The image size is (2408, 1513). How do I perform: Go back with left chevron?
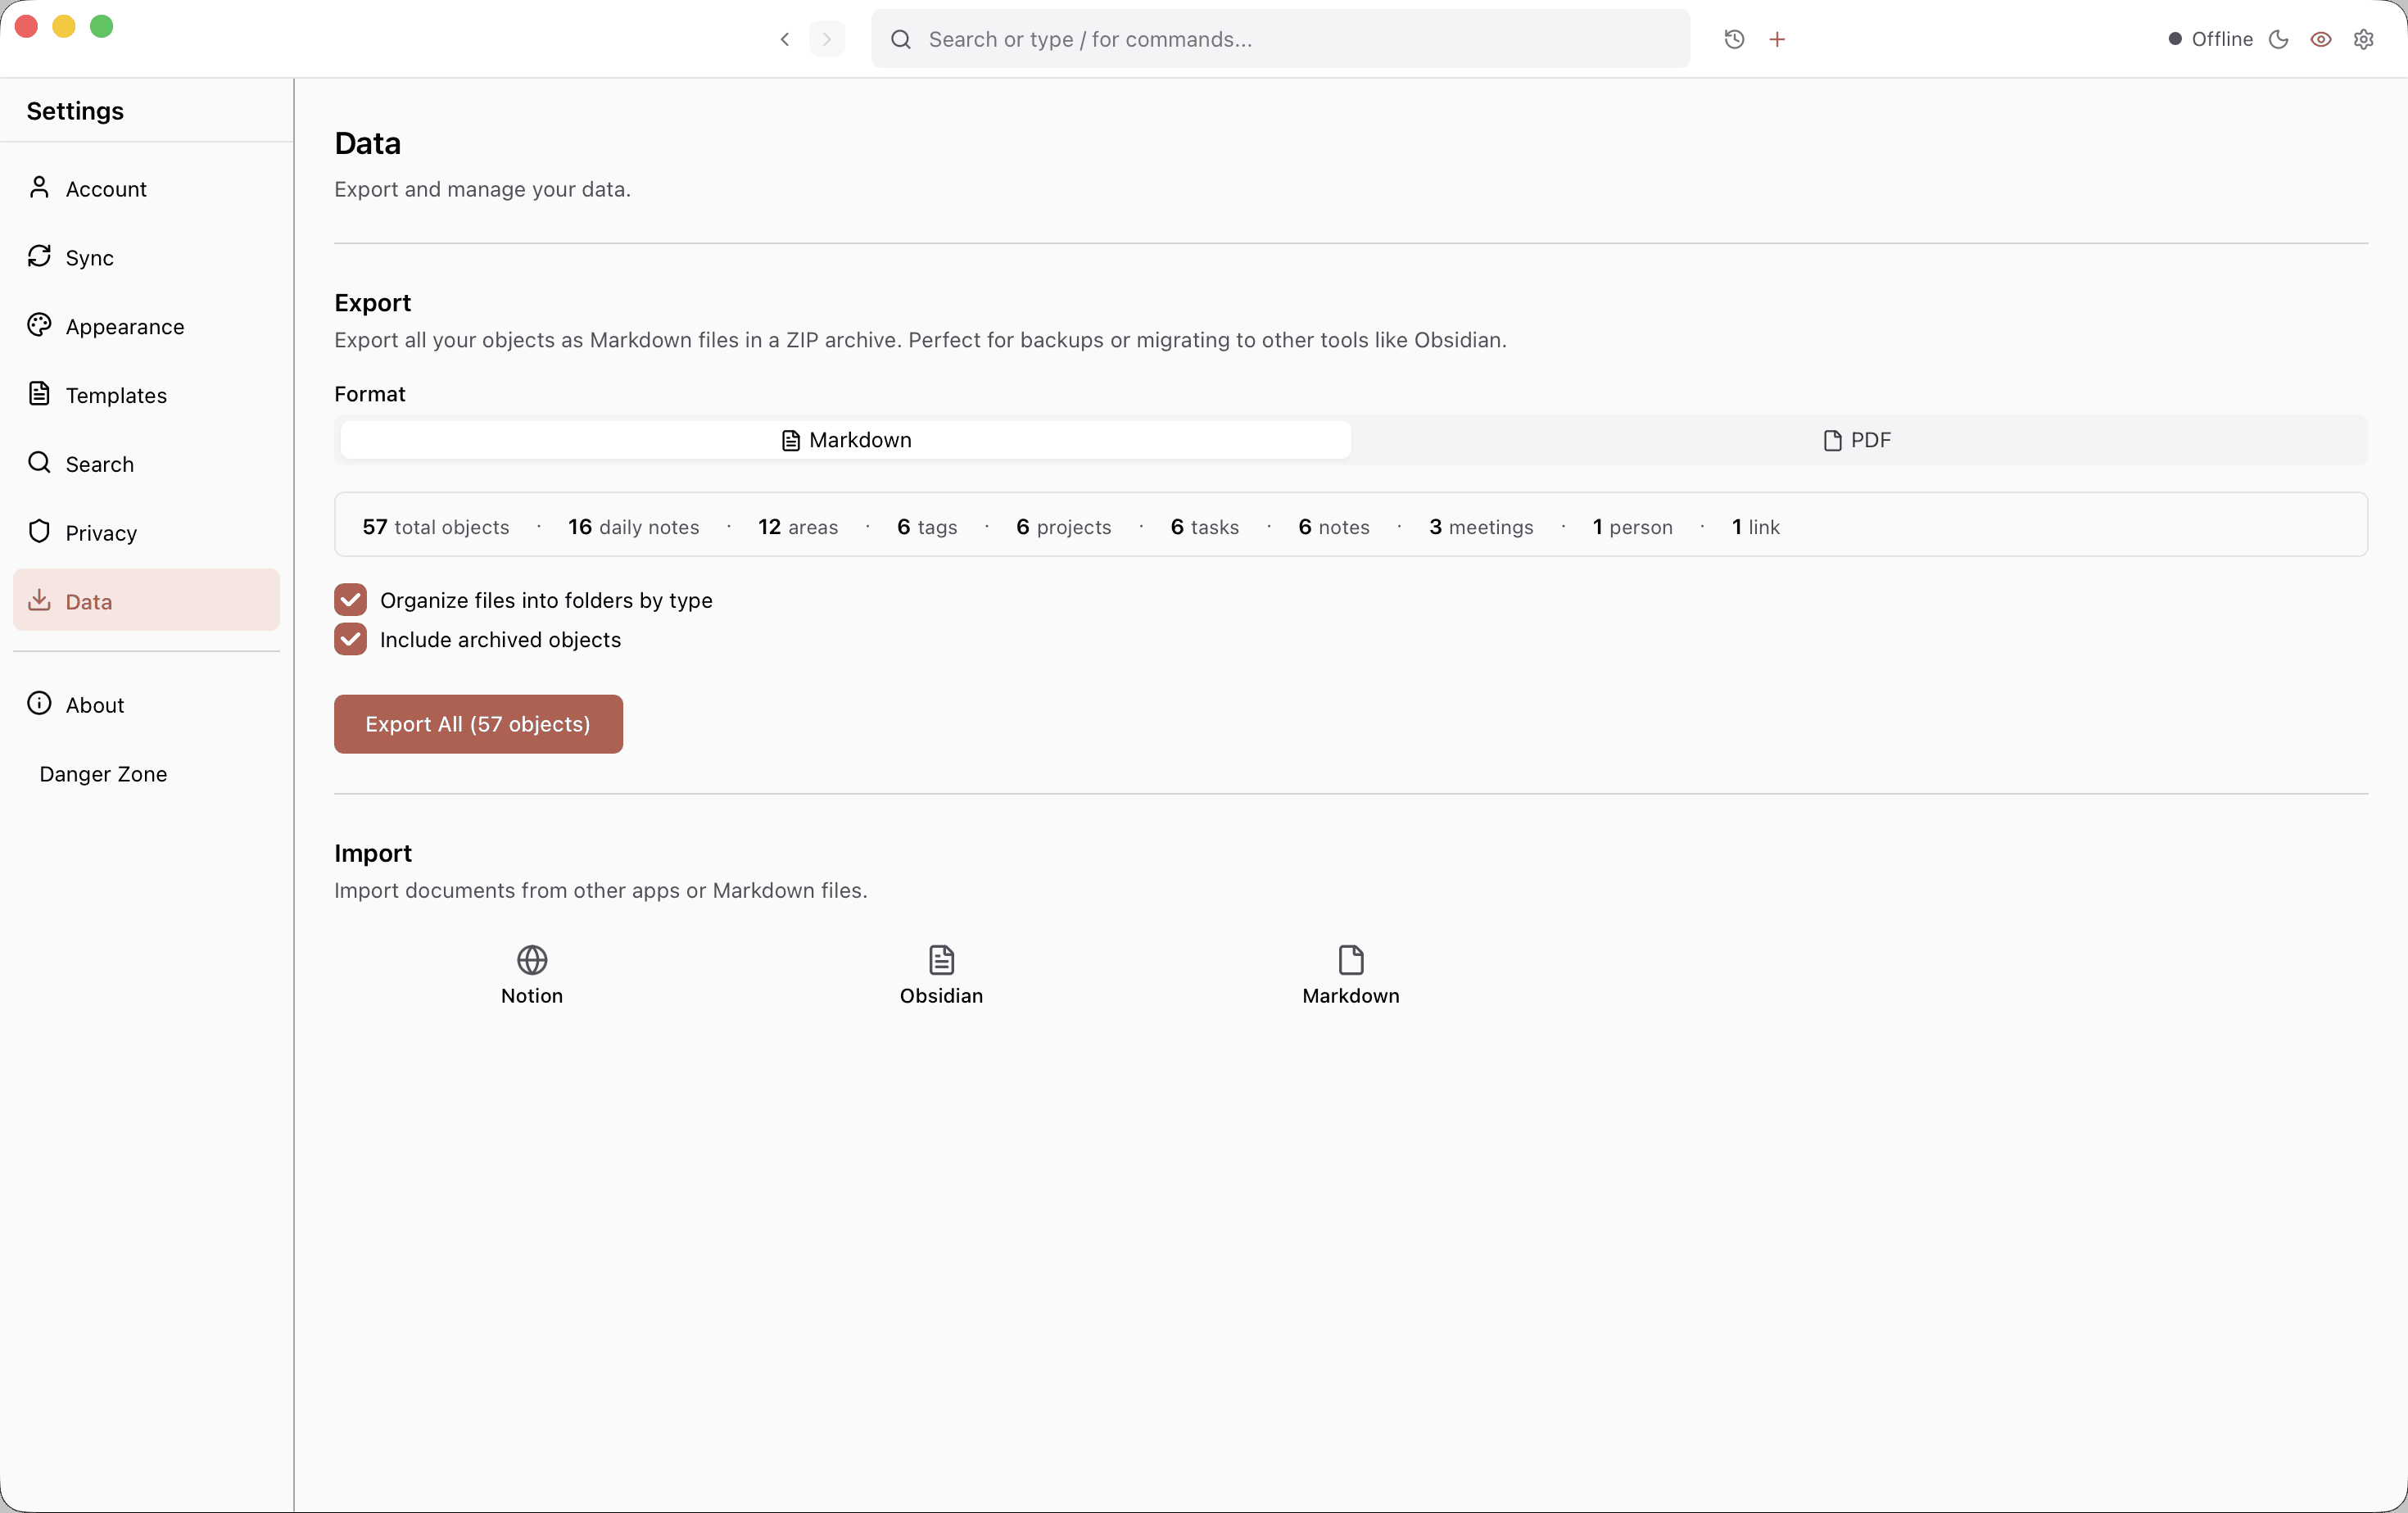(785, 39)
